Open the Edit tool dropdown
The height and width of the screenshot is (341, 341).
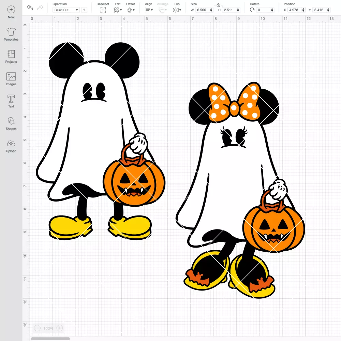[x=118, y=10]
